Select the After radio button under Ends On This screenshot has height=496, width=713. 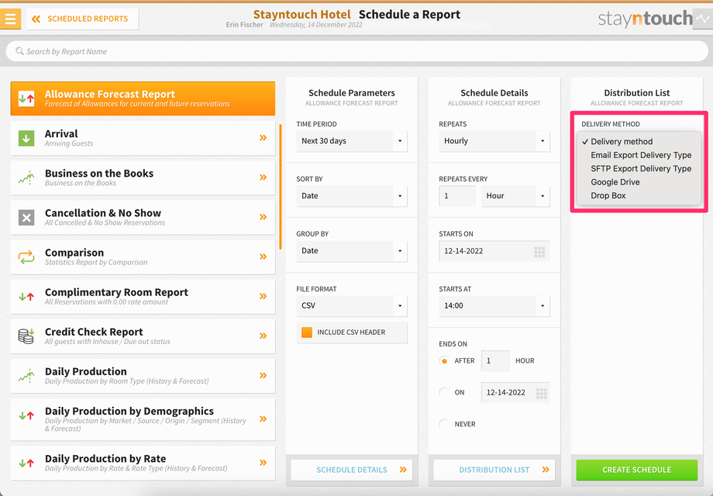[444, 361]
